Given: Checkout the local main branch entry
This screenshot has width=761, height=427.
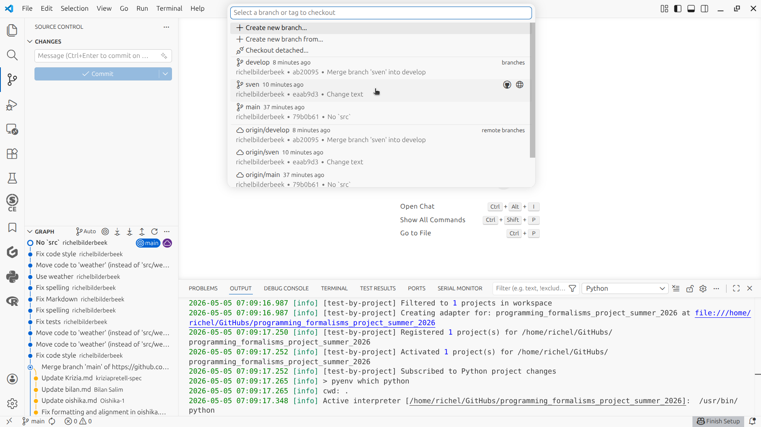Looking at the screenshot, I should [x=380, y=112].
